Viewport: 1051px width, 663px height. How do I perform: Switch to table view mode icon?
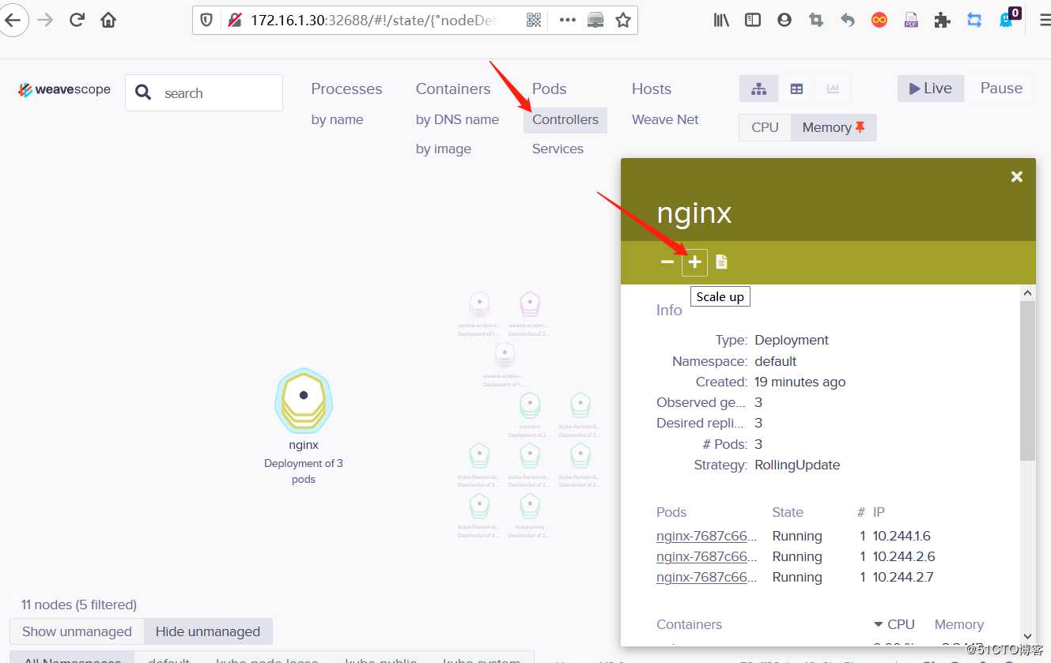coord(796,89)
